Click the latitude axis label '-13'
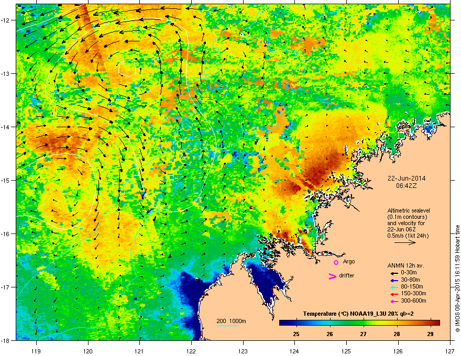 5,73
